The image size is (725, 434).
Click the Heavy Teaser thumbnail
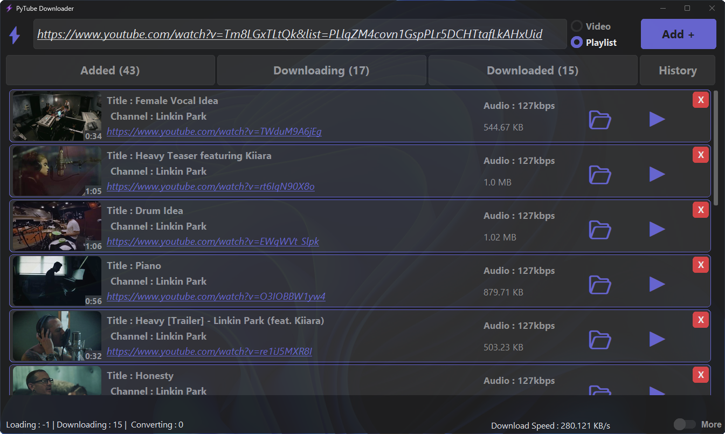tap(57, 171)
